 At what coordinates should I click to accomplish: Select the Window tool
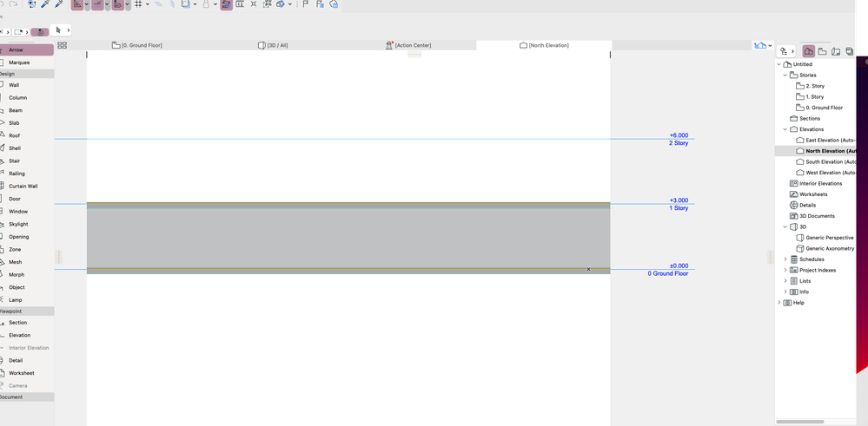pyautogui.click(x=27, y=212)
